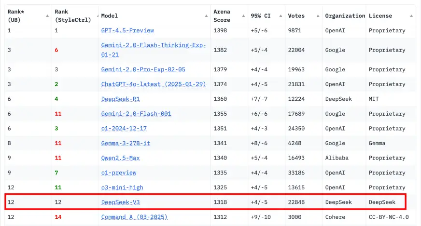This screenshot has width=421, height=226.
Task: Select the +8/-6 confidence interval cell
Action: tap(259, 143)
